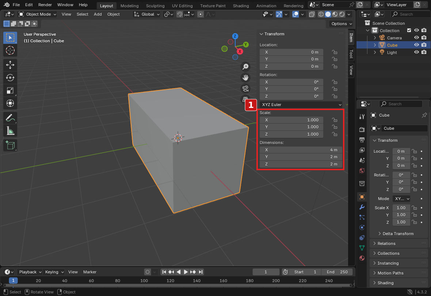Open the Render properties tab icon
Image resolution: width=431 pixels, height=296 pixels.
362,129
